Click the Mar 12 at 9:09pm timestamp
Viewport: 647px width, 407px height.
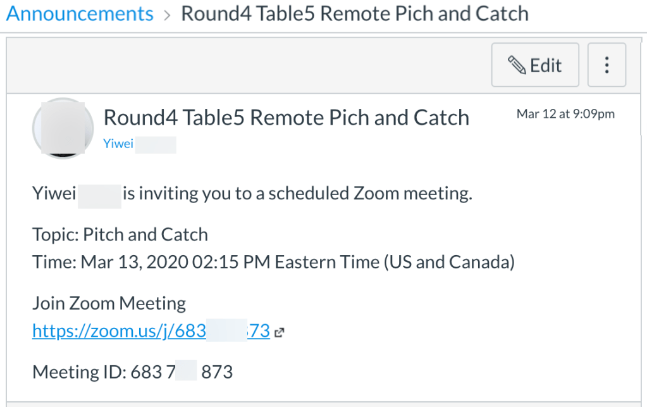pyautogui.click(x=565, y=114)
